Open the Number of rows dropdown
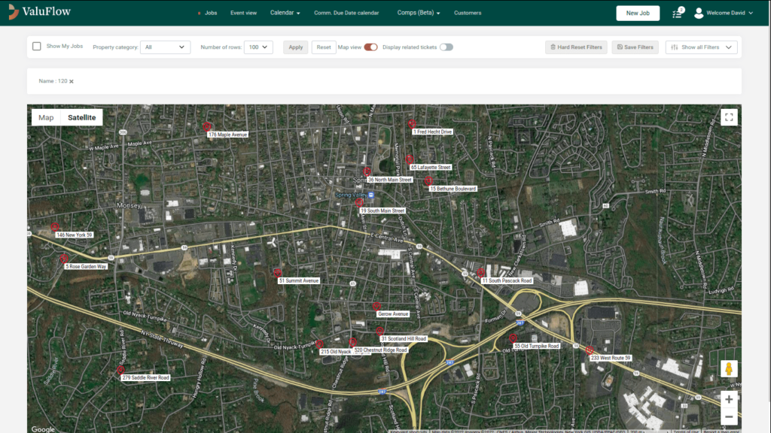Screen dimensions: 771x433 (258, 47)
